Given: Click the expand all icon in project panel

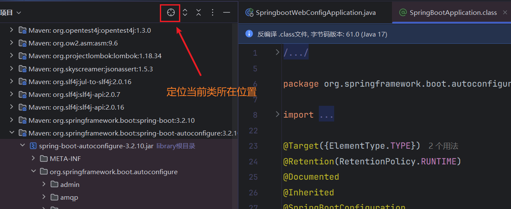Looking at the screenshot, I should [185, 13].
